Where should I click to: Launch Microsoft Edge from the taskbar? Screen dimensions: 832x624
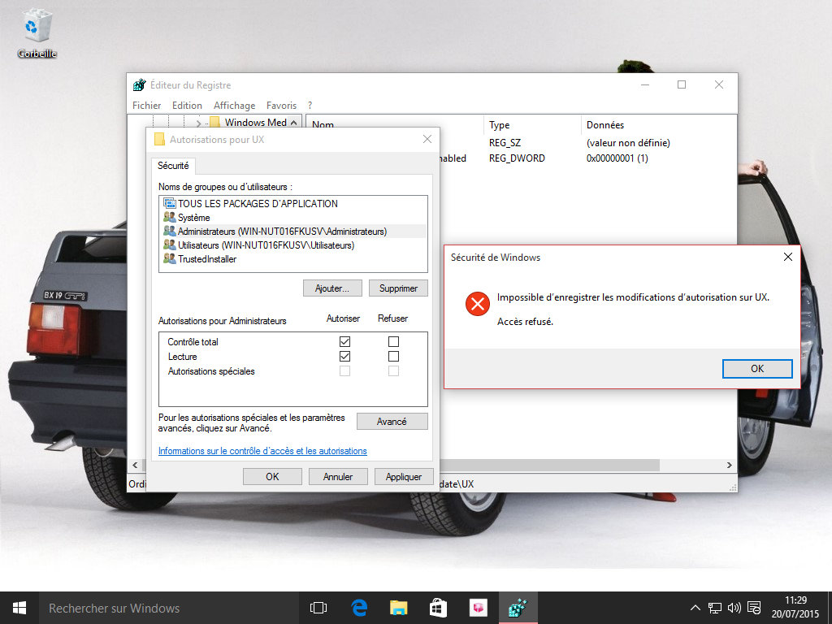[x=359, y=608]
